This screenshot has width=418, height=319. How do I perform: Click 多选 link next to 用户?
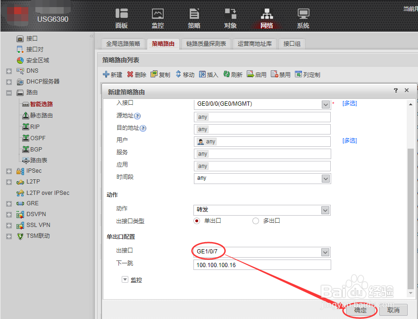pyautogui.click(x=350, y=140)
